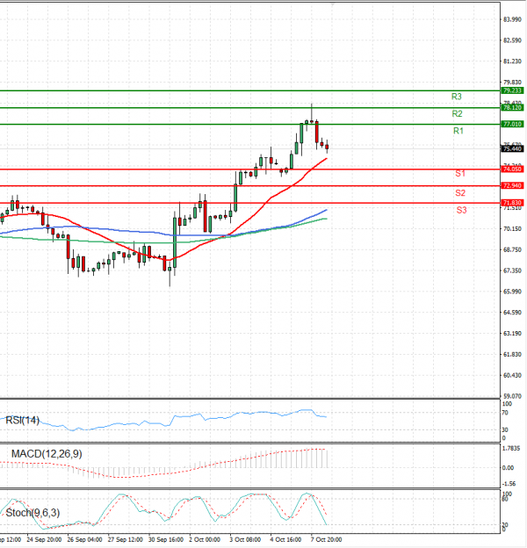This screenshot has height=548, width=527.
Task: Click the 81.230 price axis value
Action: 512,61
